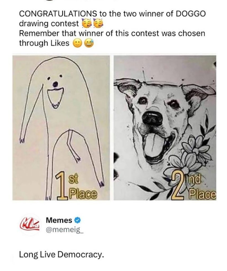Click the blue verified badge beside Memes
The image size is (227, 271).
[77, 220]
